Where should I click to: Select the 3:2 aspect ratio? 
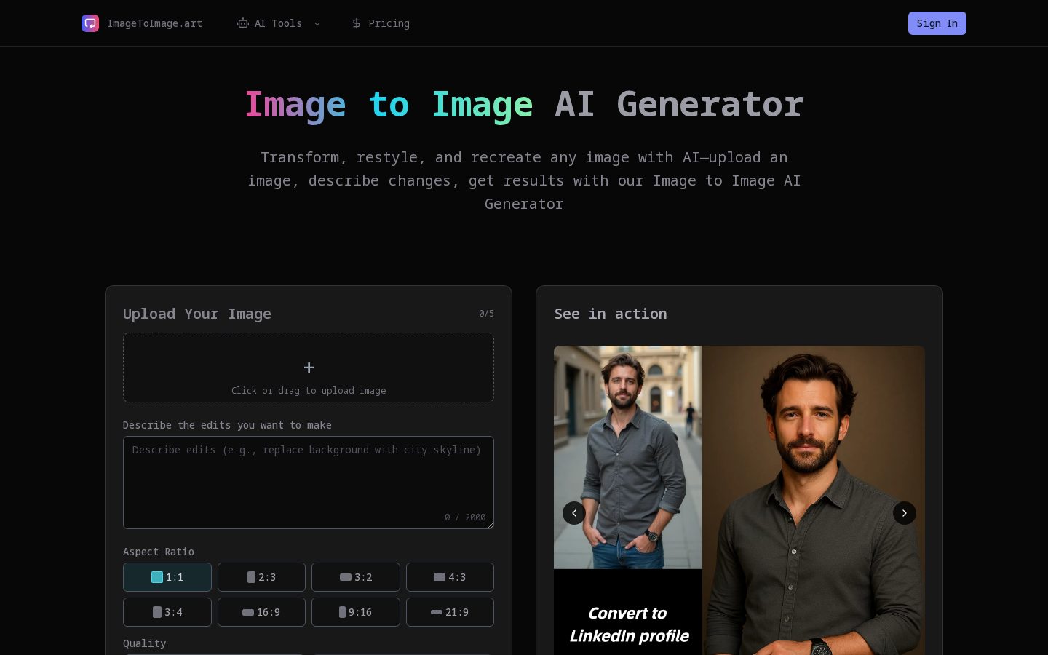[356, 577]
